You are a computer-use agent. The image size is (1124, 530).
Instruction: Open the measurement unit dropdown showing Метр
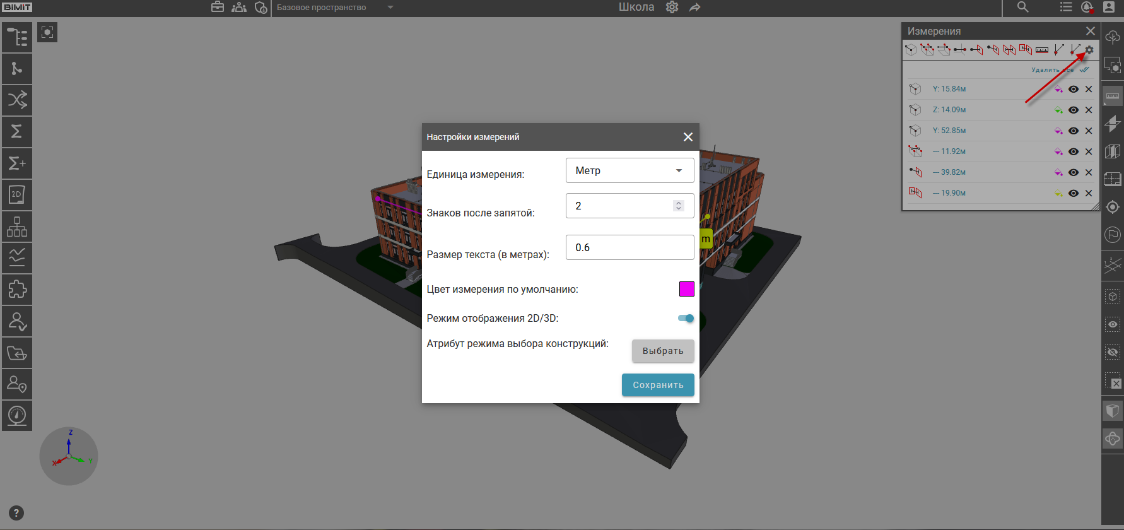(629, 170)
